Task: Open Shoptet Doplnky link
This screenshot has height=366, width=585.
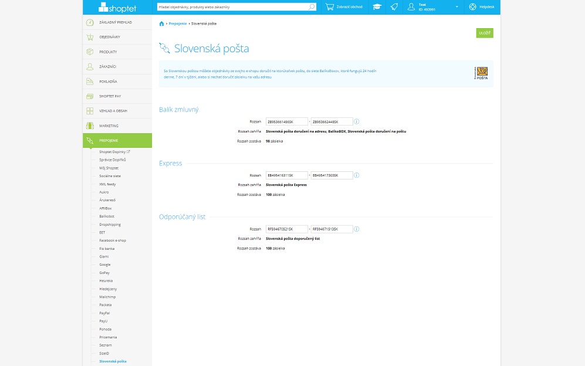Action: 114,152
